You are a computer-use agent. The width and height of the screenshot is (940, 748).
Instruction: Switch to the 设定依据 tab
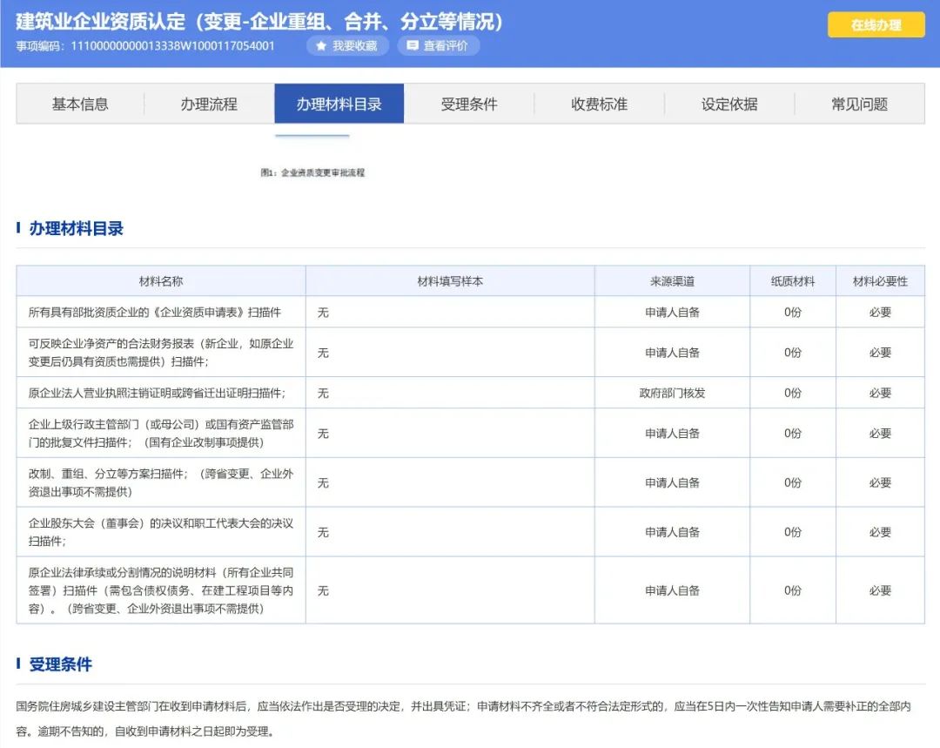[729, 104]
